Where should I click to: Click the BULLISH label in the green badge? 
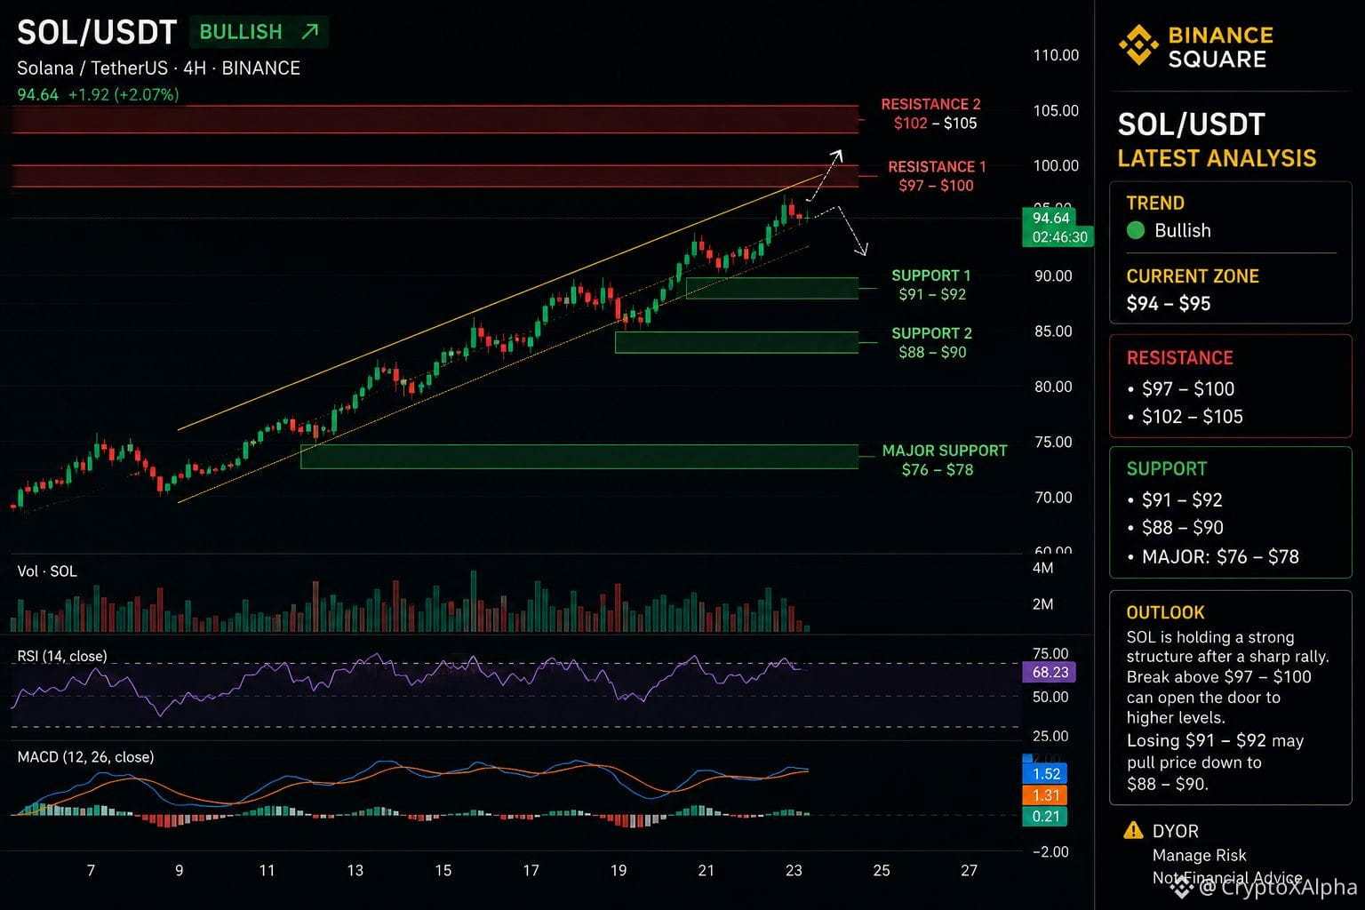pyautogui.click(x=241, y=32)
